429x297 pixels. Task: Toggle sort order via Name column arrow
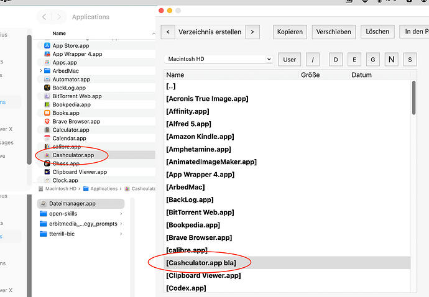pyautogui.click(x=154, y=34)
